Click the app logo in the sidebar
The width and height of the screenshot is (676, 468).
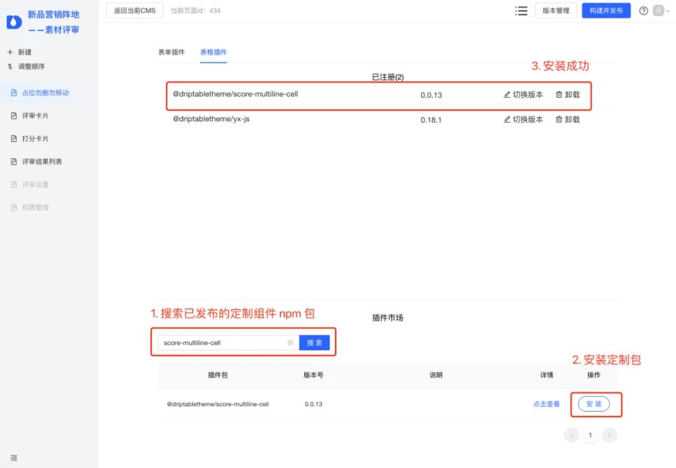(14, 22)
